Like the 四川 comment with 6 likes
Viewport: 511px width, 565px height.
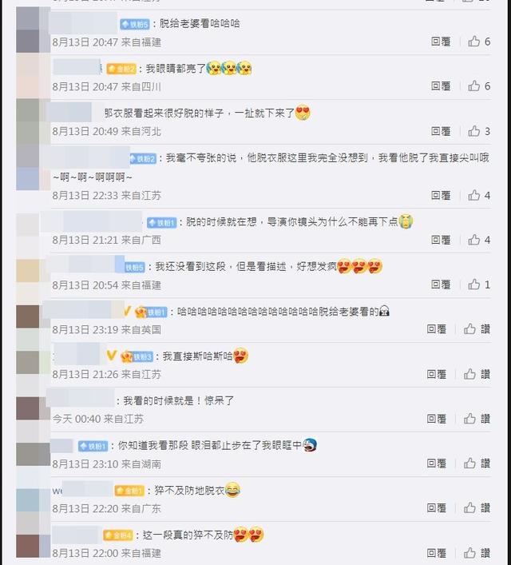coord(479,86)
